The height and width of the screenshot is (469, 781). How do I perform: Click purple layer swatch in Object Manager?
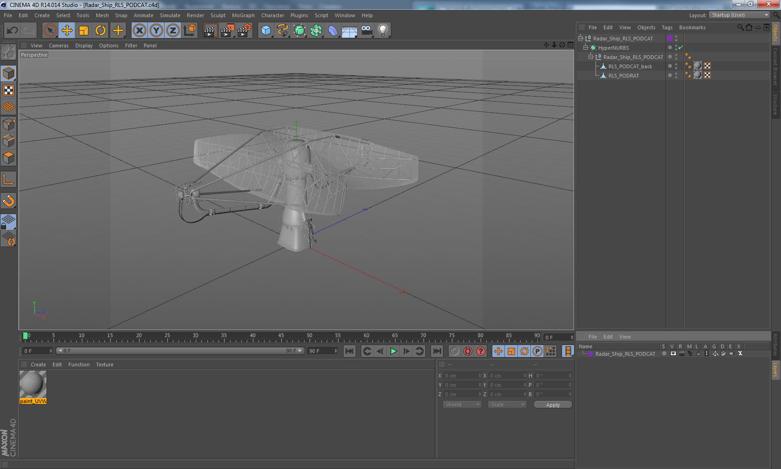click(670, 38)
